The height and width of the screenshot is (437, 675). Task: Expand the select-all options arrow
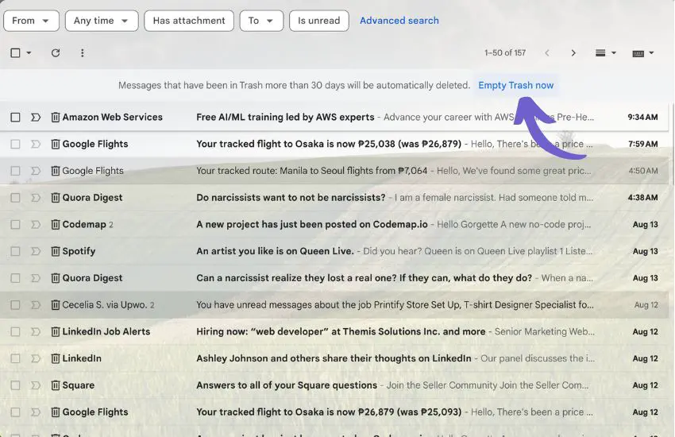pos(29,53)
